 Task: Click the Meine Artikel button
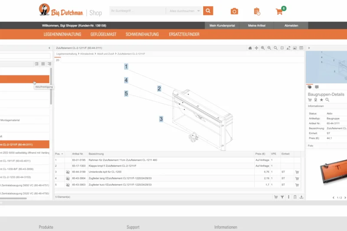(257, 26)
